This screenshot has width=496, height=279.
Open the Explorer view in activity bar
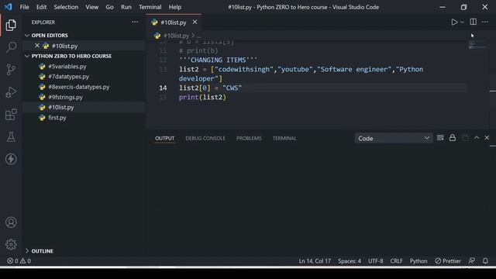(x=11, y=26)
